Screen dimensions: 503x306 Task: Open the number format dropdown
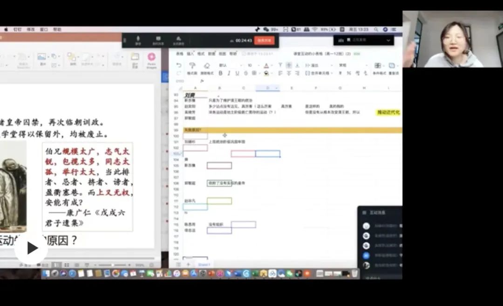pos(353,66)
